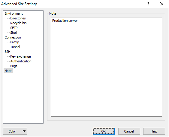
Task: Open the Help button
Action: pyautogui.click(x=154, y=131)
